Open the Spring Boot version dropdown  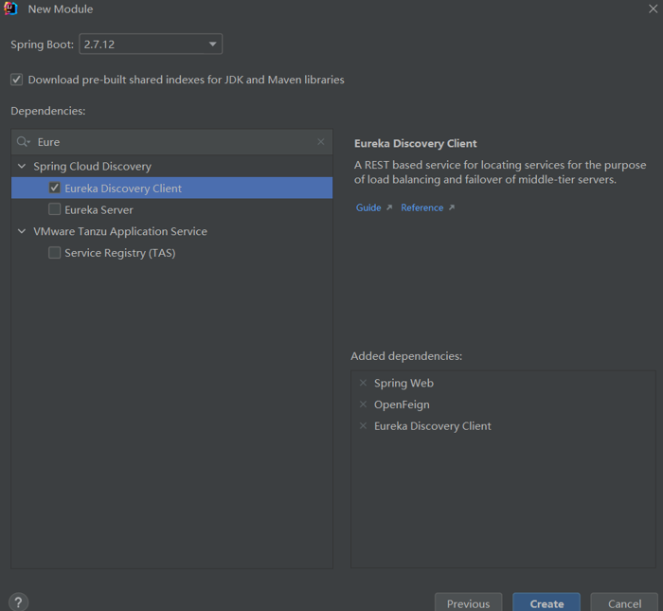tap(151, 45)
